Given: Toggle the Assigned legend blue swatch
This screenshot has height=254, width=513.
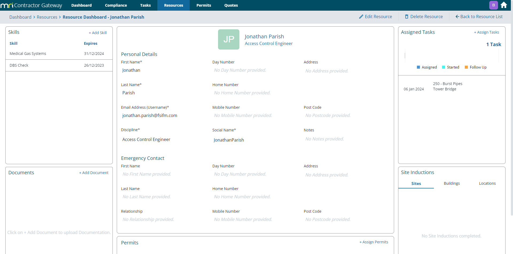Looking at the screenshot, I should [x=418, y=67].
